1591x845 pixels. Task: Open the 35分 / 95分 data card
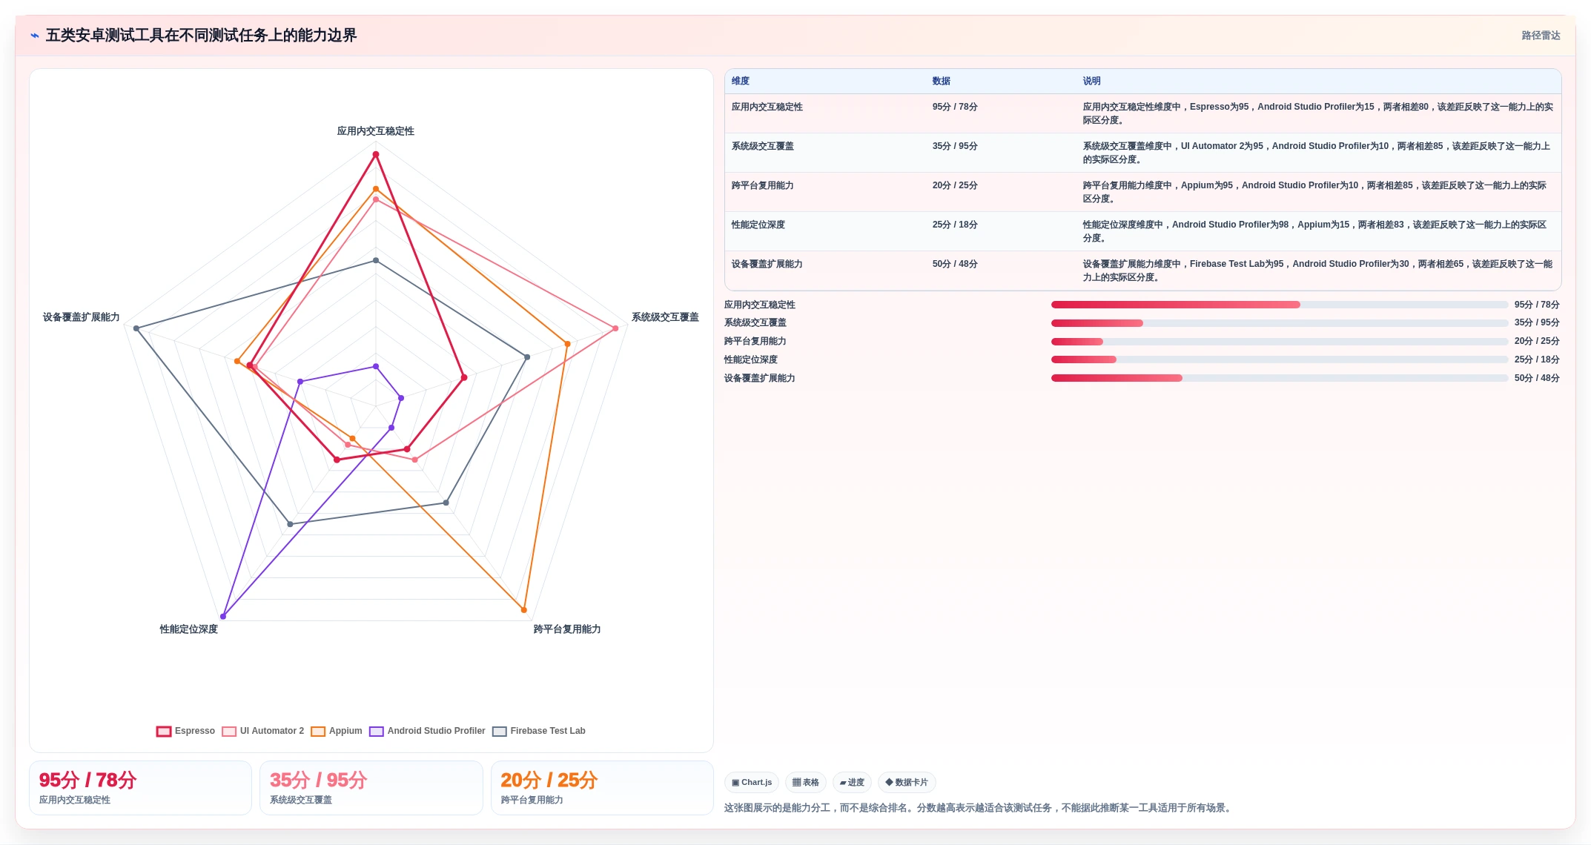(x=371, y=788)
